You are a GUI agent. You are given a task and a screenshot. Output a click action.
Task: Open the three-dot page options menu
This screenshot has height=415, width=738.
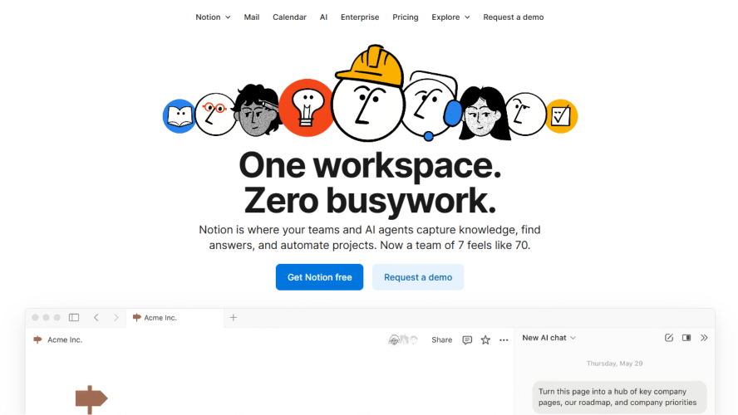tap(504, 339)
